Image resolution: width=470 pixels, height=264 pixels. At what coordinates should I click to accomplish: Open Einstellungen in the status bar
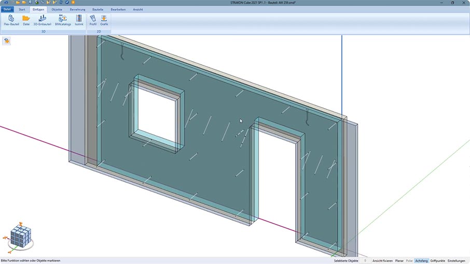[x=457, y=261]
